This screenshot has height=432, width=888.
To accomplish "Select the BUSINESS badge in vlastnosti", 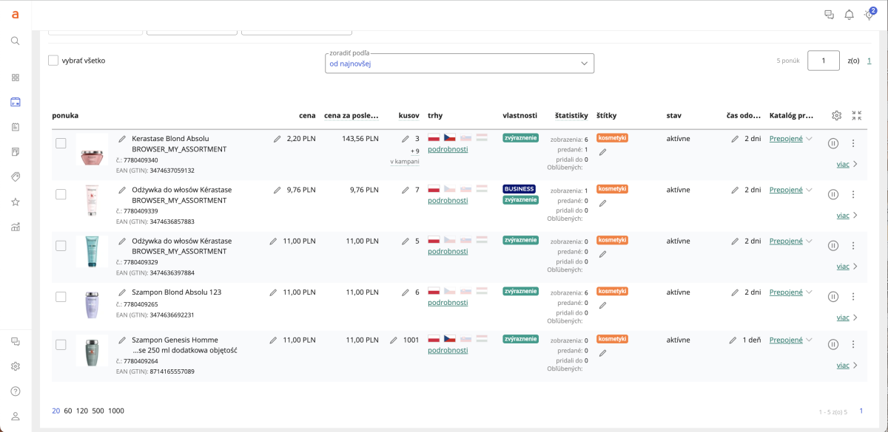I will pos(520,189).
